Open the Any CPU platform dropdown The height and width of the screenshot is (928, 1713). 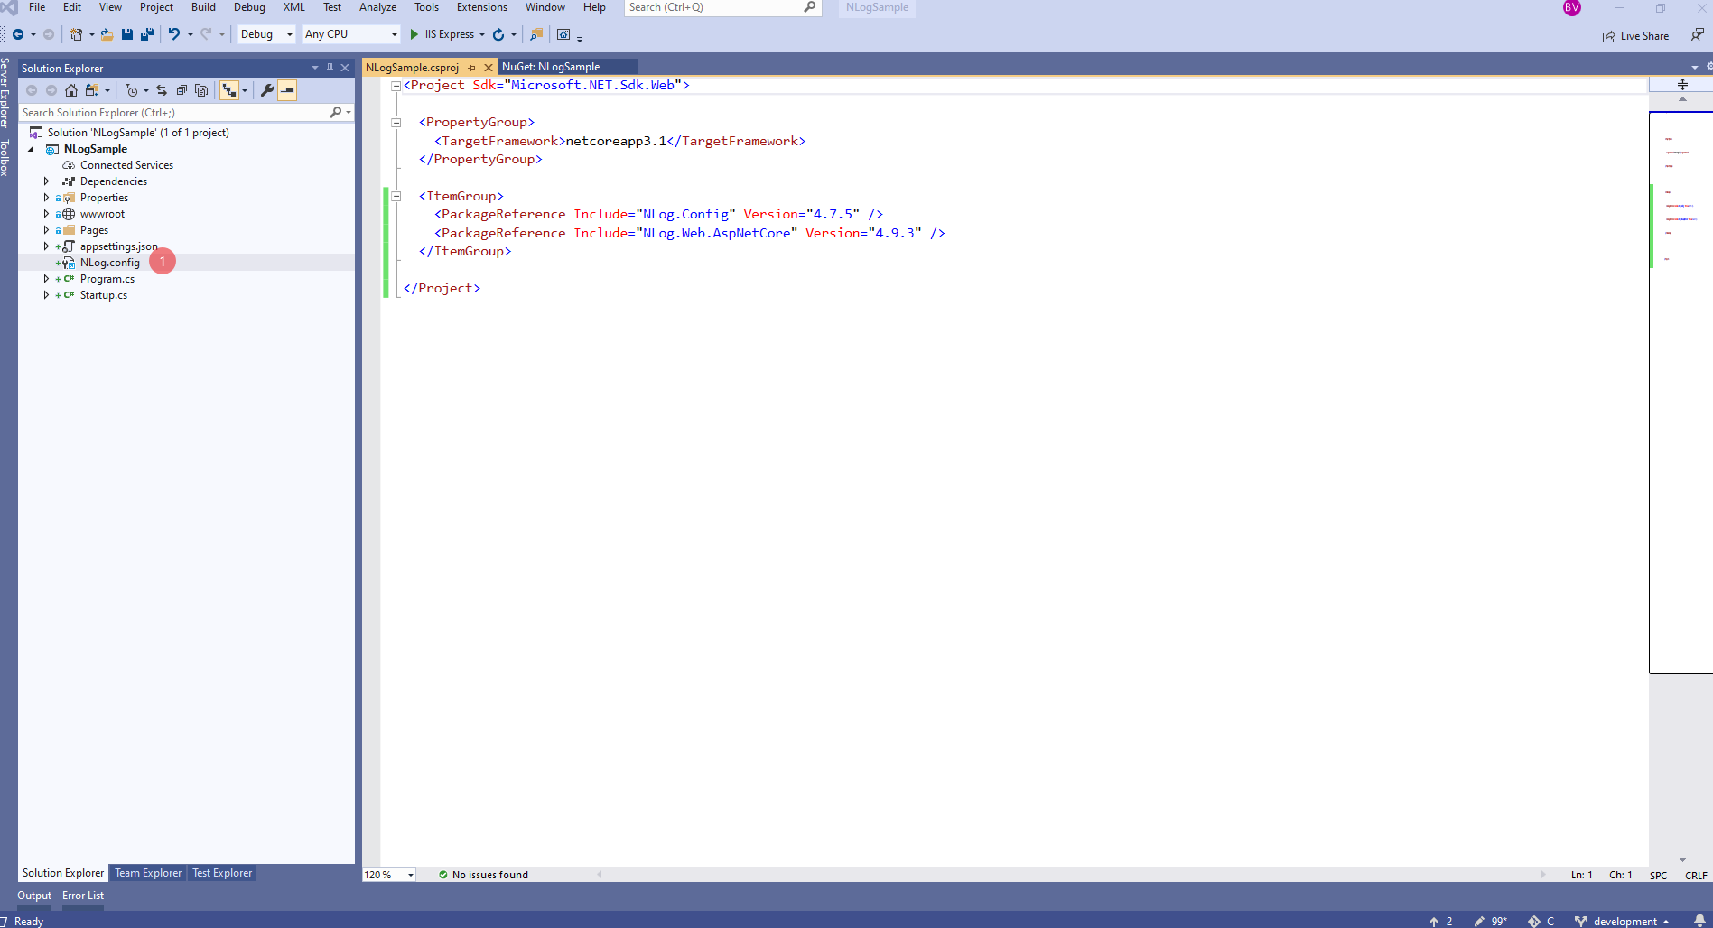click(x=350, y=34)
